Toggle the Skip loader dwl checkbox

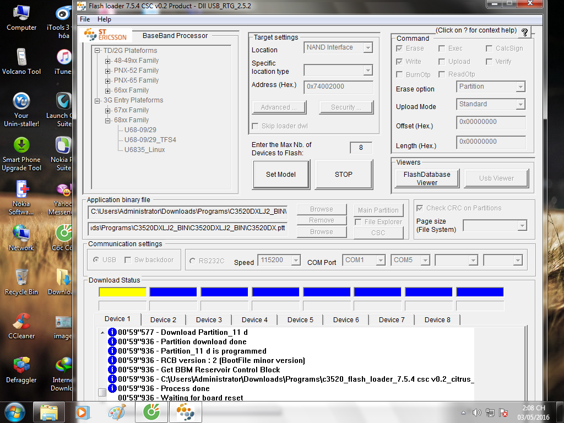click(x=255, y=126)
